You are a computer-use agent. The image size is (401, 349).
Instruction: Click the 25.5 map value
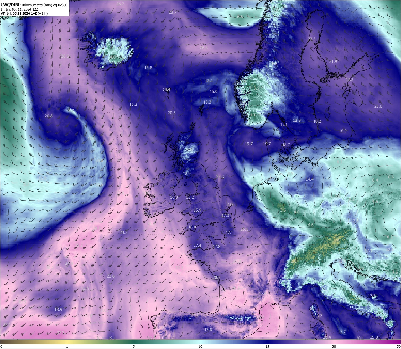[244, 229]
